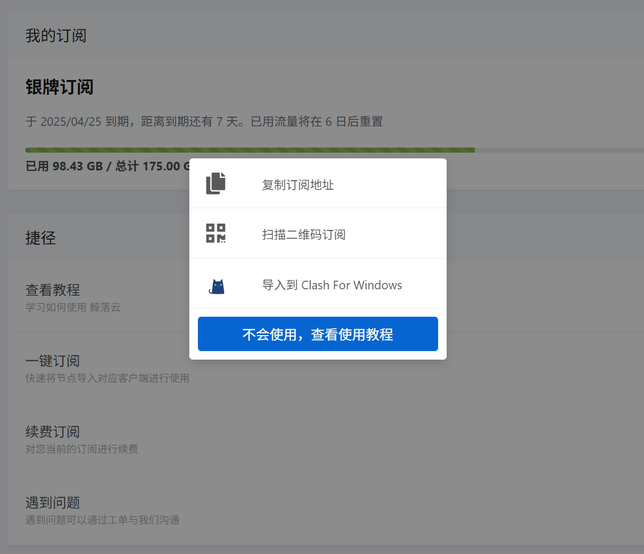Click the QR code icon
Viewport: 644px width, 554px height.
[216, 233]
